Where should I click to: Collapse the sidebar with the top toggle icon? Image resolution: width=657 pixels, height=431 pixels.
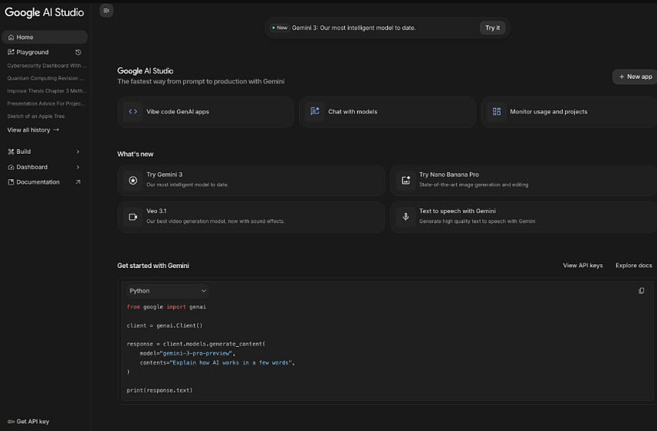[x=107, y=11]
